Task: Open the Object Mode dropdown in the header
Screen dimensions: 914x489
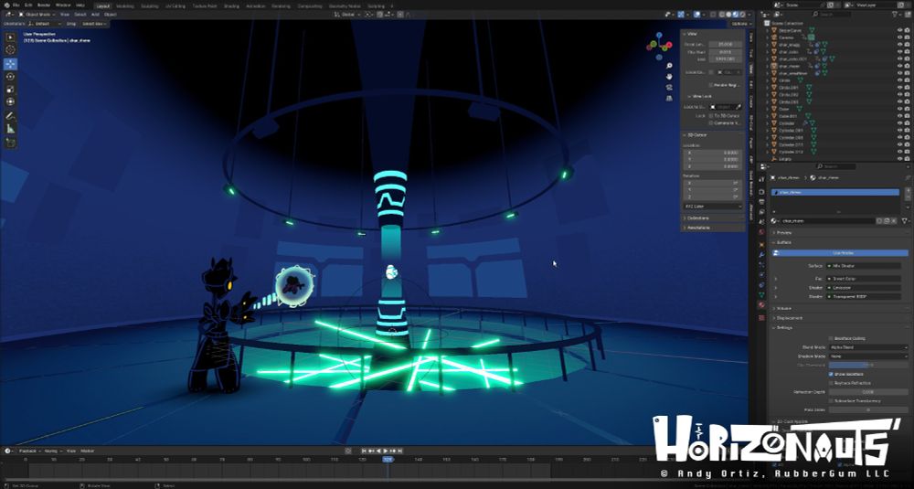Action: click(37, 14)
